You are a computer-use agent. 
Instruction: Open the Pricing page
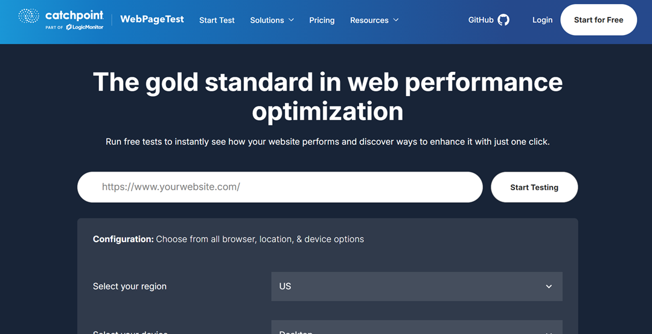pyautogui.click(x=322, y=20)
